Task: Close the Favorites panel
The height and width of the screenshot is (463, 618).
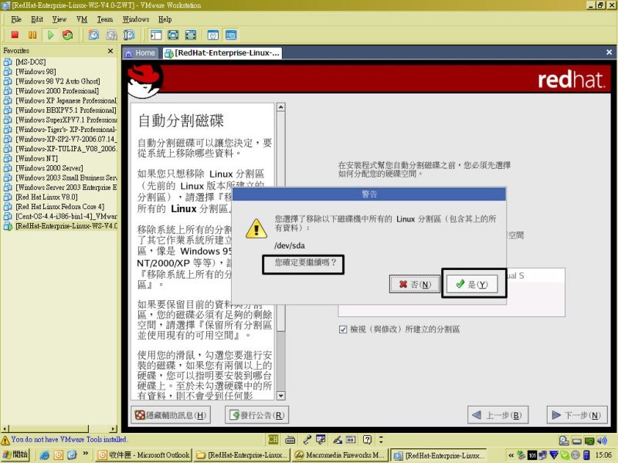Action: [x=110, y=51]
